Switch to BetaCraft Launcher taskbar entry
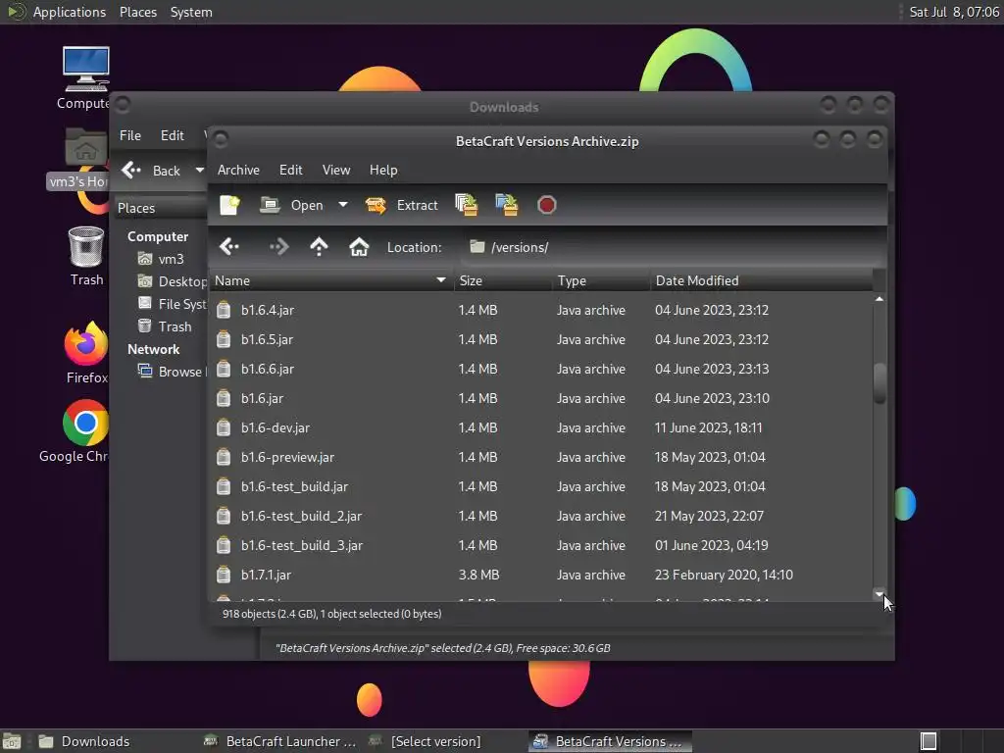Viewport: 1004px width, 753px height. point(279,741)
